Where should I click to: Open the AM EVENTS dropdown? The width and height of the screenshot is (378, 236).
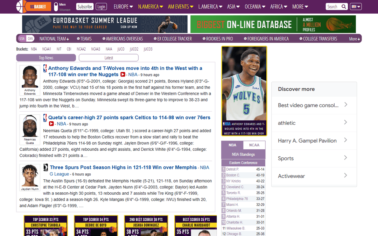click(x=181, y=7)
